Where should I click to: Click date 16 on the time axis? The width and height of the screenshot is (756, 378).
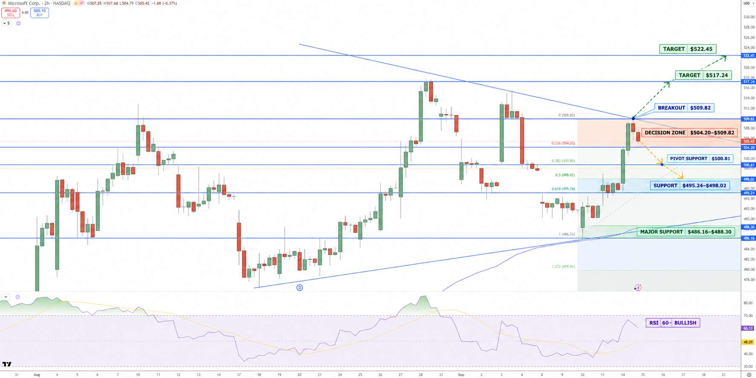tap(663, 375)
